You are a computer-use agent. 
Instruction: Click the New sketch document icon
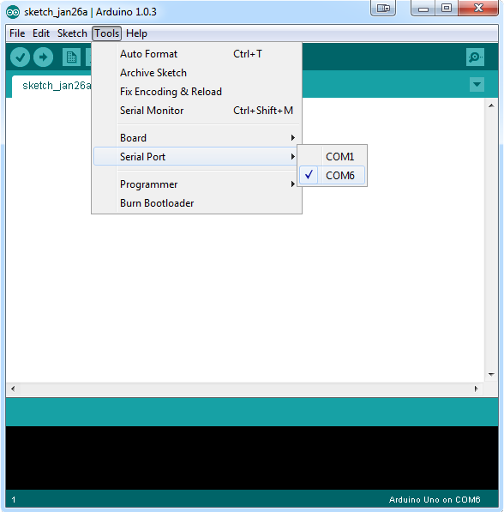(71, 57)
